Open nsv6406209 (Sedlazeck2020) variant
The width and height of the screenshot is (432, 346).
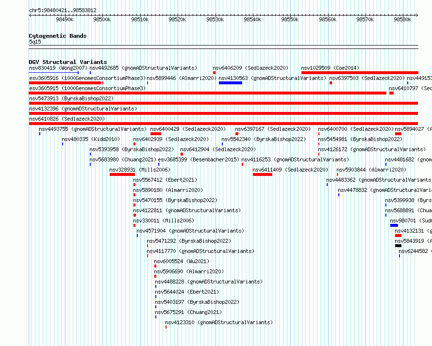(x=250, y=68)
